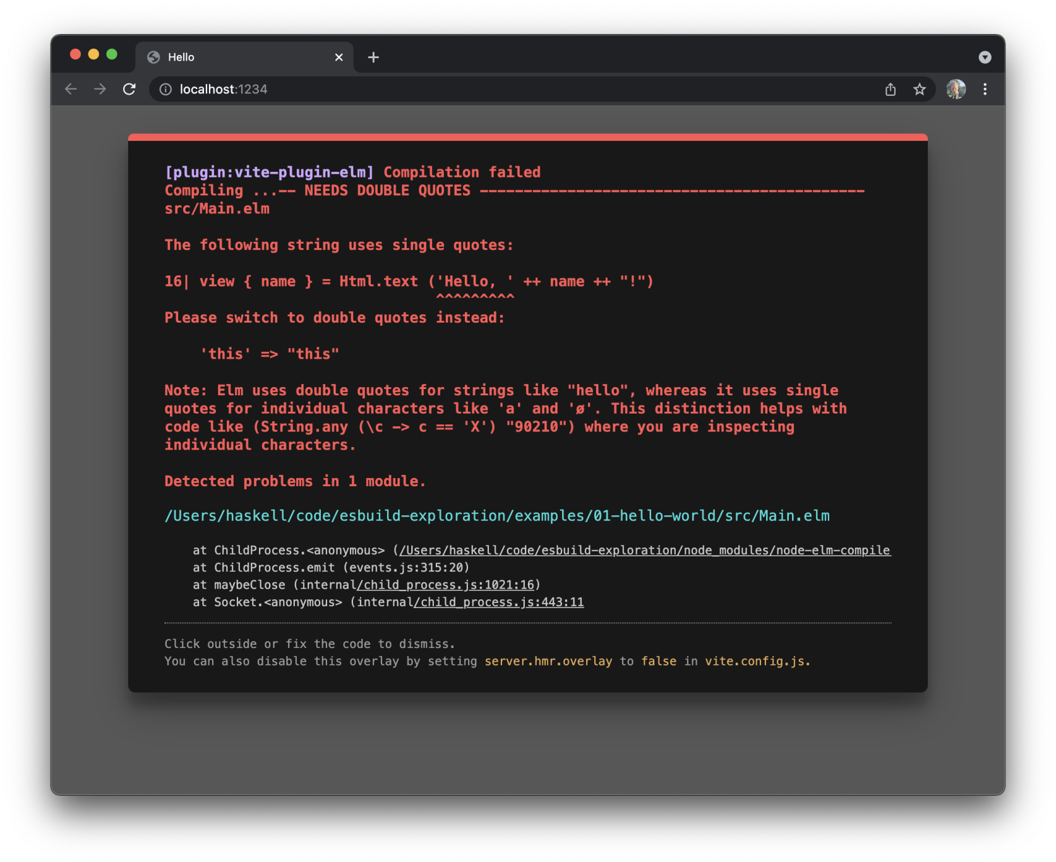This screenshot has height=862, width=1056.
Task: Bookmark the page with the star icon
Action: click(x=920, y=89)
